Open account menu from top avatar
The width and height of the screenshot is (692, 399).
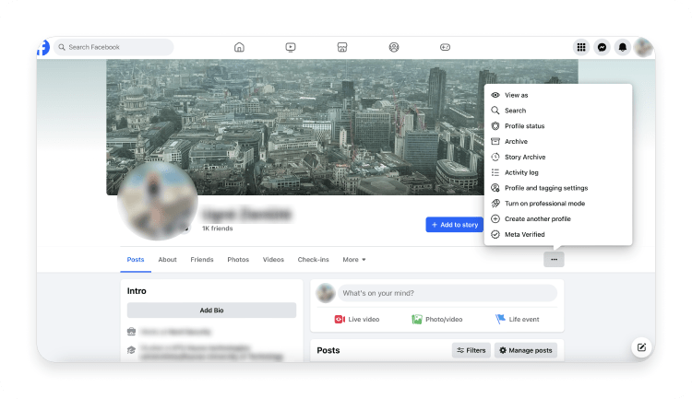click(x=642, y=47)
